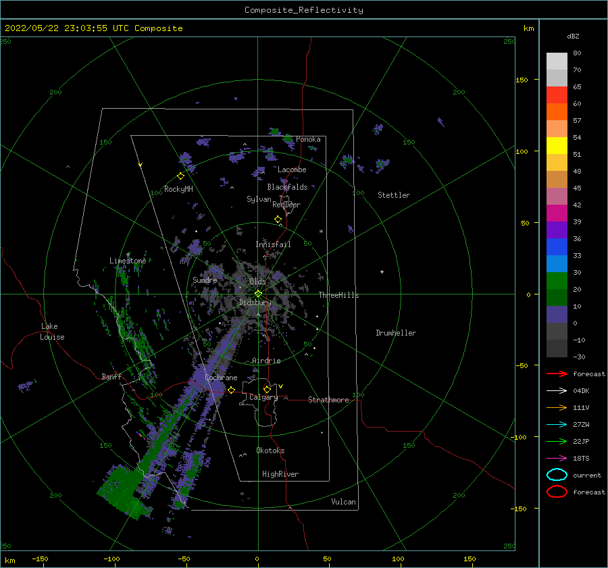Click the Banff label
The height and width of the screenshot is (568, 608).
click(111, 376)
